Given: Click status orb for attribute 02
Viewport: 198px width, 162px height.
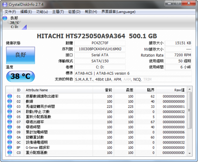Looking at the screenshot, I should point(10,101).
